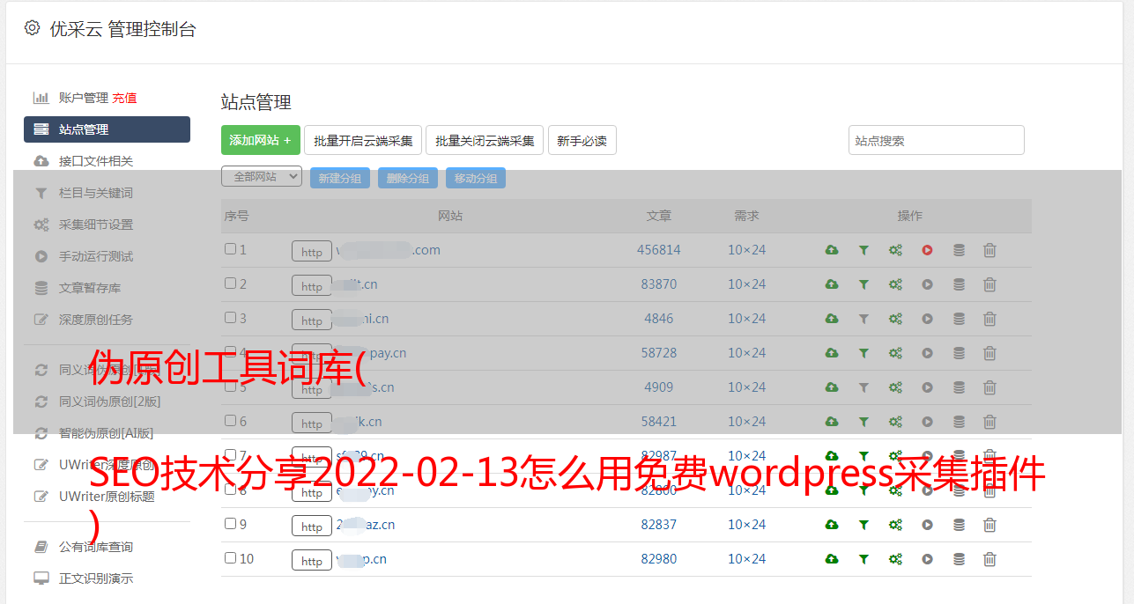Tick the checkbox for site row 10

tap(230, 558)
